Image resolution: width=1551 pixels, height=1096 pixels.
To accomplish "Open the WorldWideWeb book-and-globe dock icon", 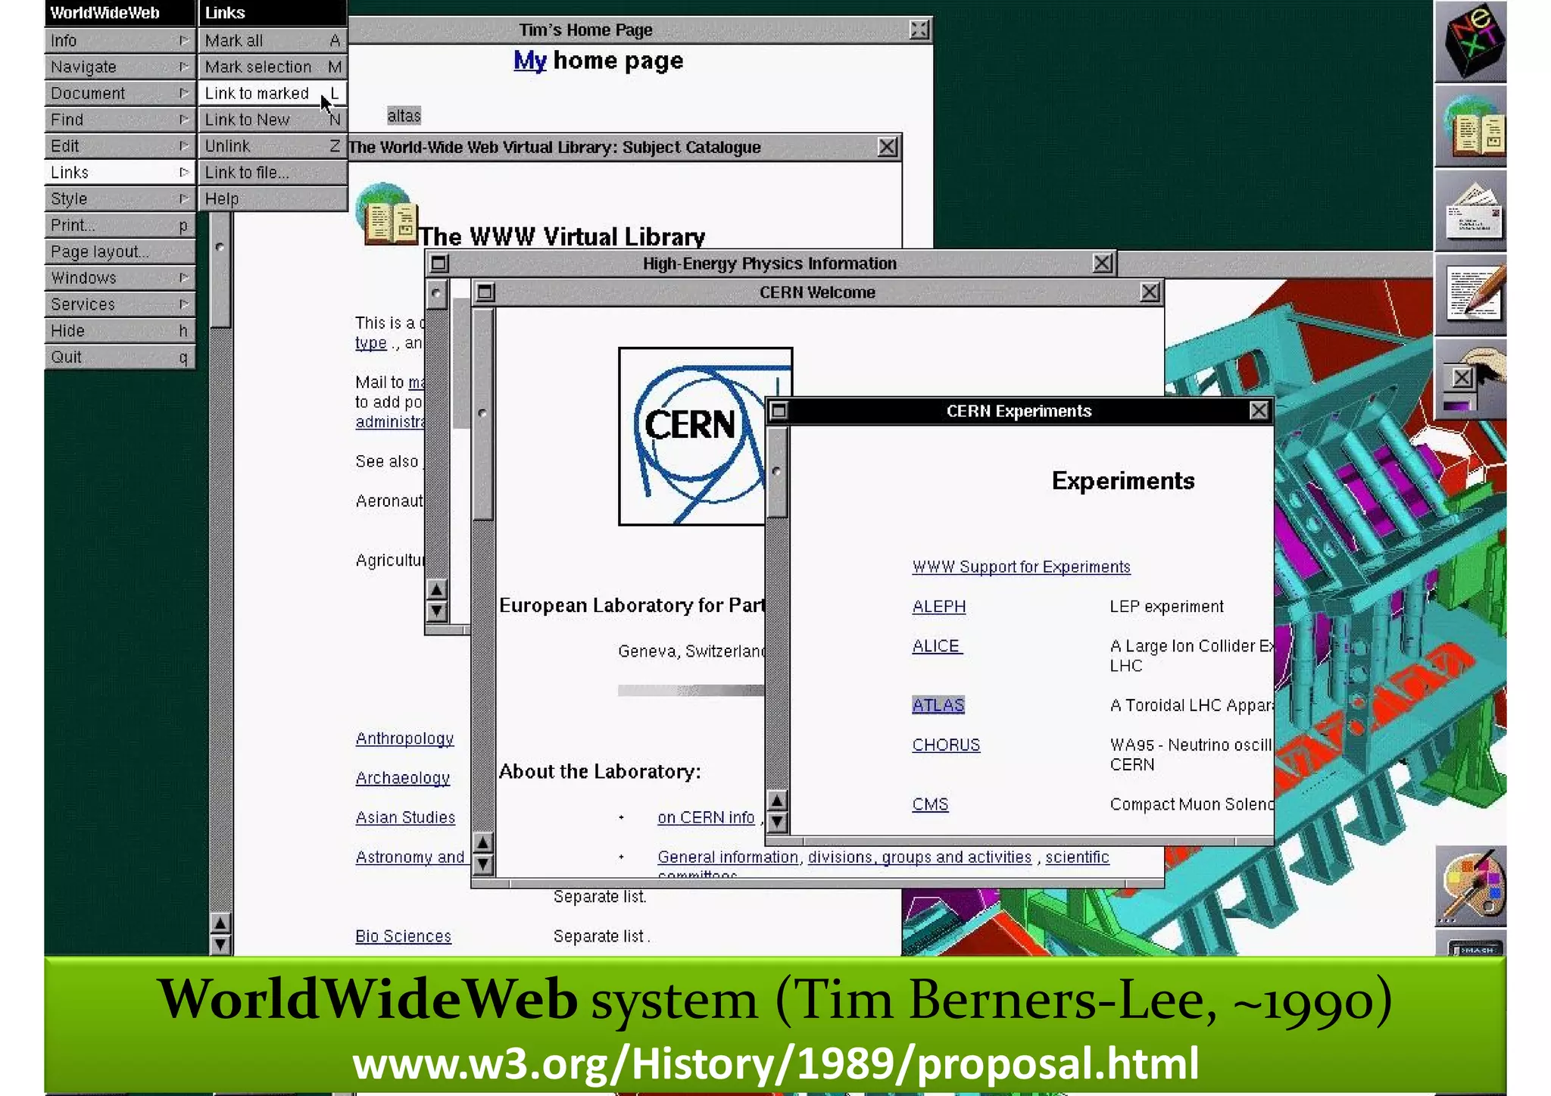I will (1471, 126).
